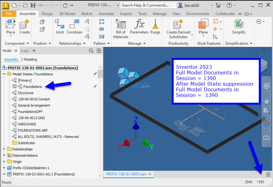273x187 pixels.
Task: Open the File menu tab
Action: (9, 14)
